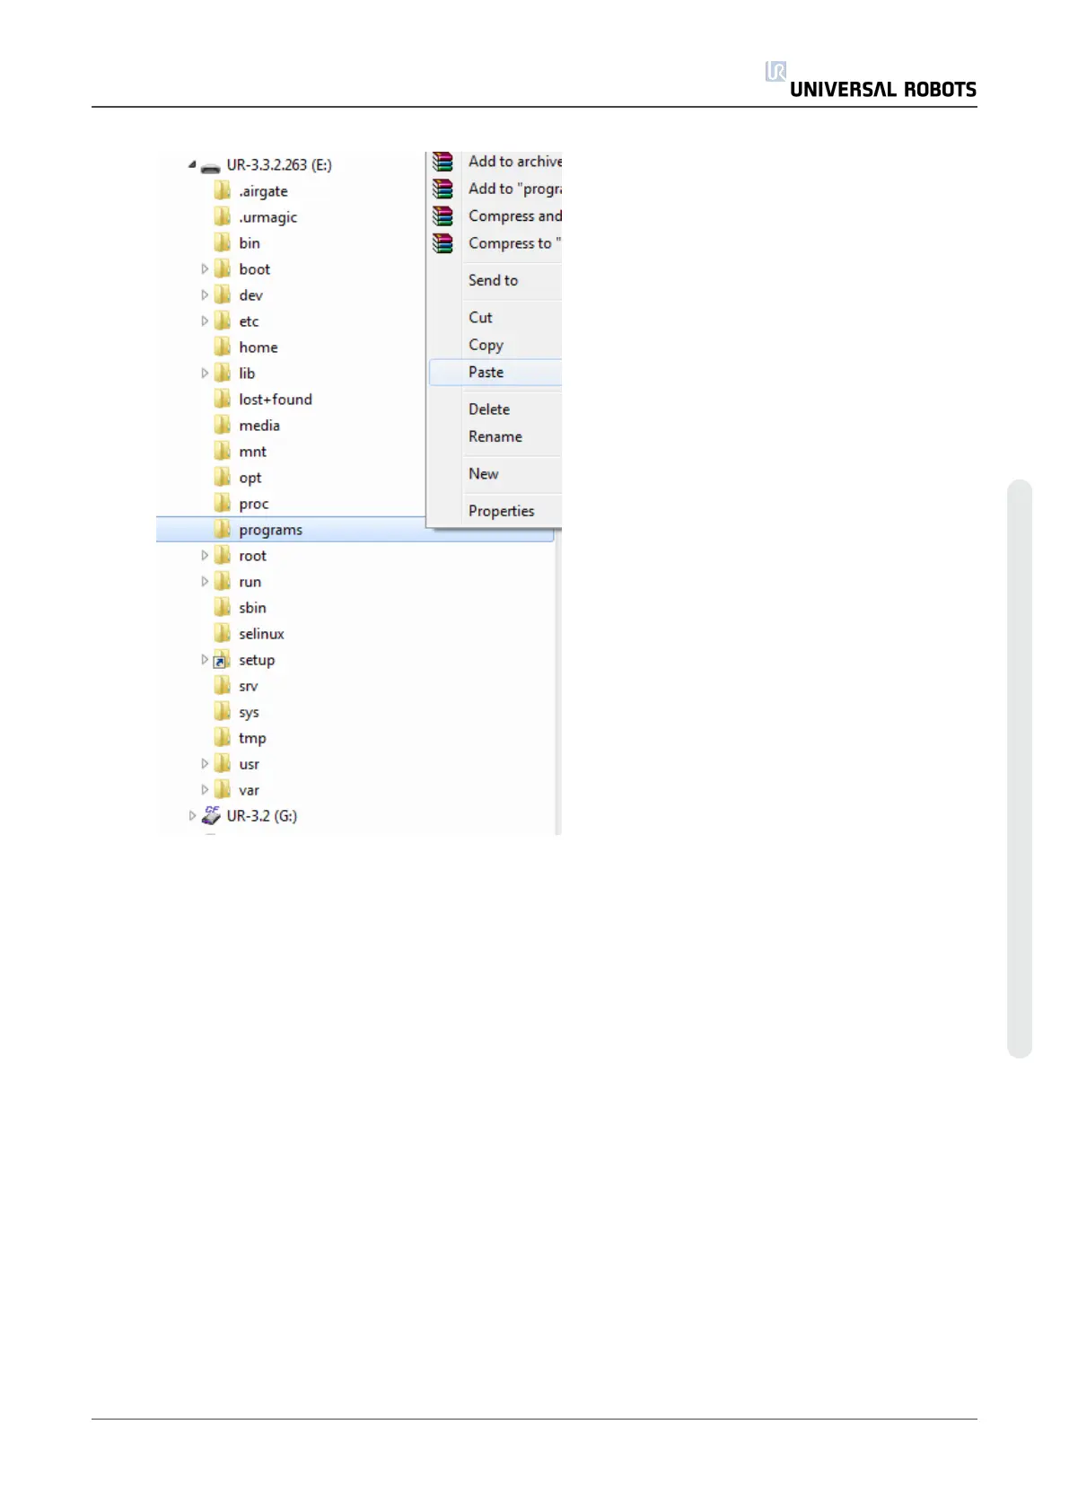The width and height of the screenshot is (1069, 1512).
Task: Click the media folder icon
Action: [223, 425]
